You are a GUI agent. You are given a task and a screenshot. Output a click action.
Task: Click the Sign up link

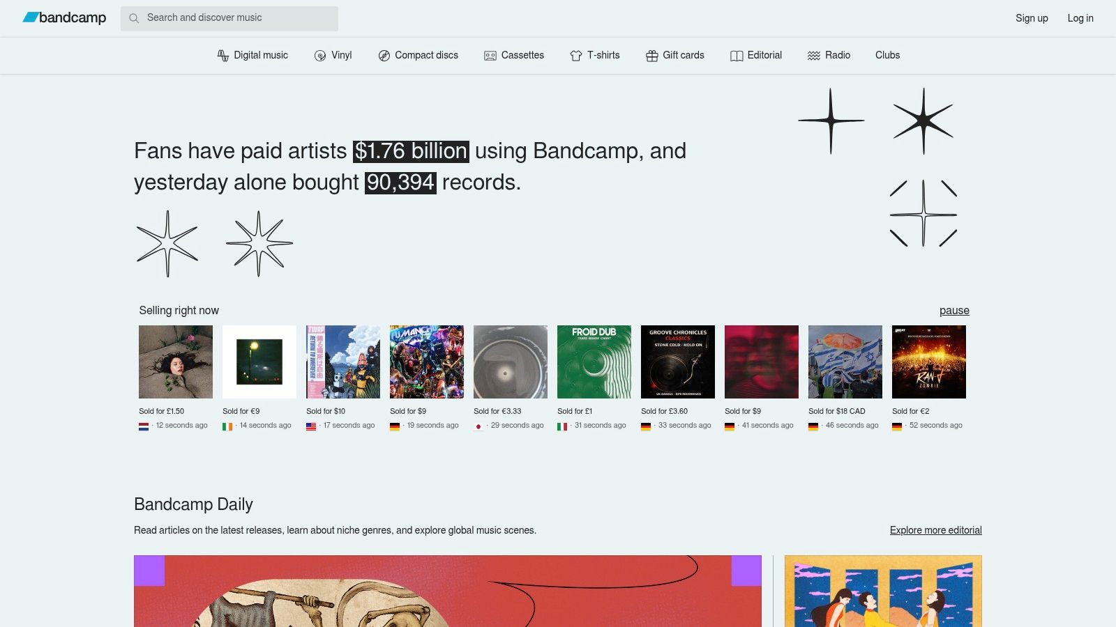[x=1032, y=18]
